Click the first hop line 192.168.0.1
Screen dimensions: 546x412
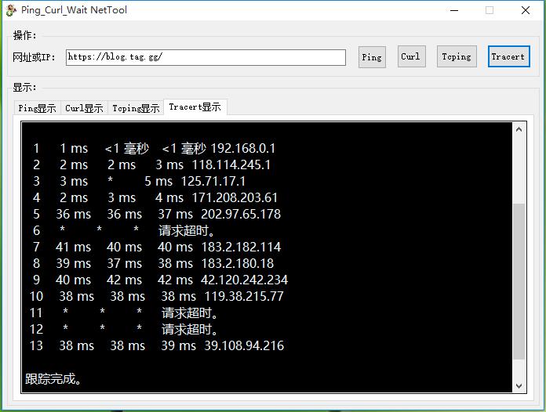(153, 148)
